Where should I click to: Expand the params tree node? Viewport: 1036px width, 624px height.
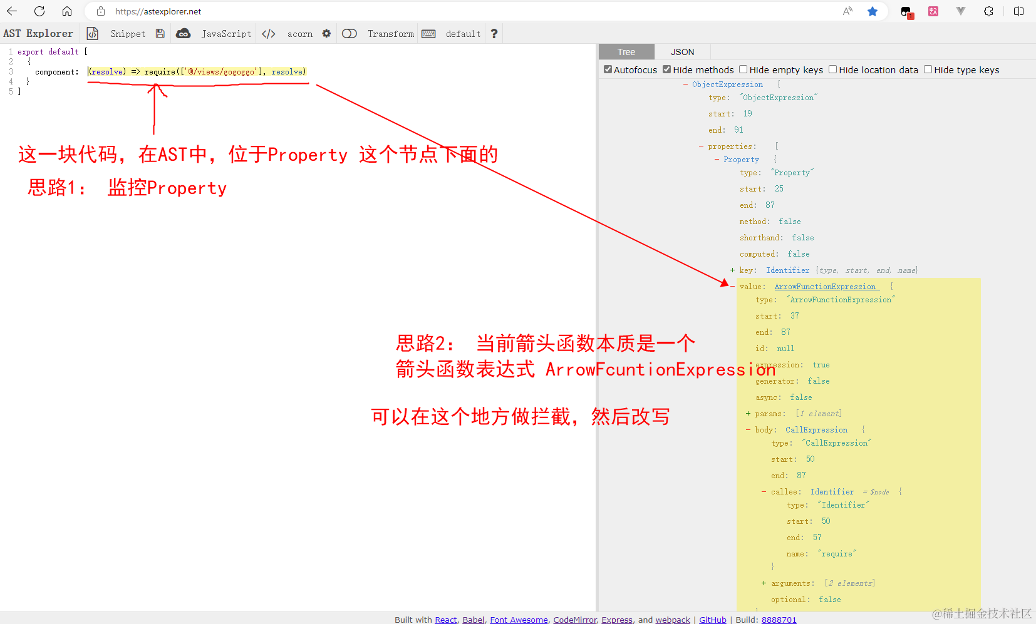pos(748,413)
